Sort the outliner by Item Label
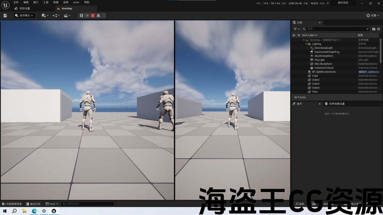This screenshot has width=383, height=215. tap(308, 35)
